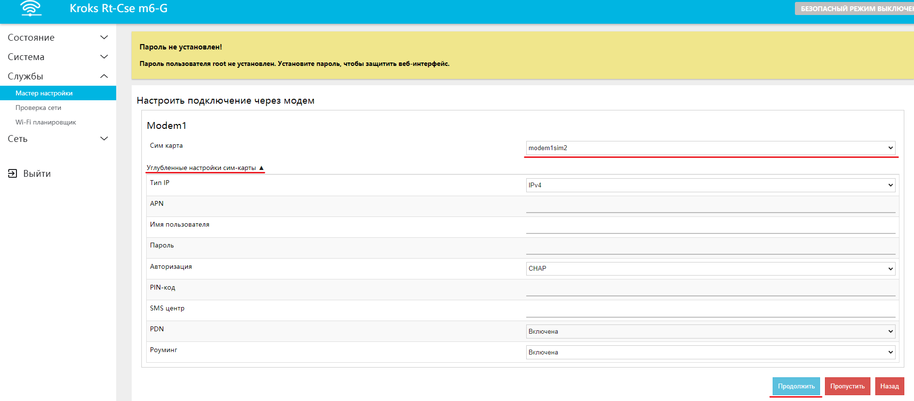This screenshot has height=401, width=914.
Task: Click the PIN-код input field
Action: click(710, 290)
